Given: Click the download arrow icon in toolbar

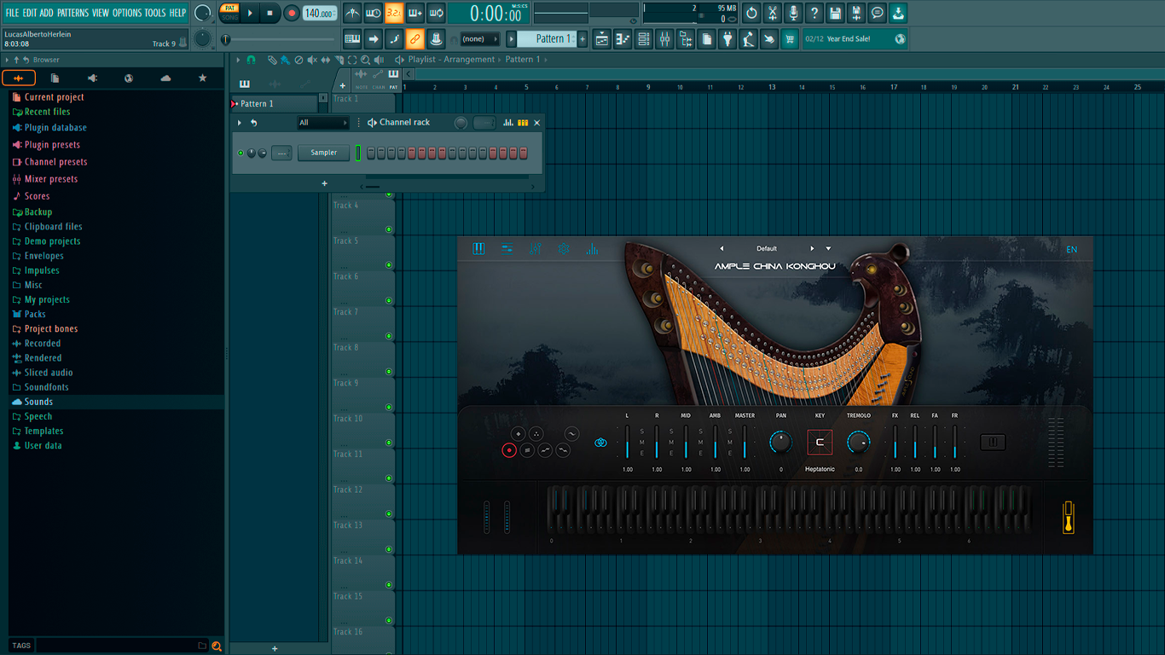Looking at the screenshot, I should pyautogui.click(x=899, y=13).
